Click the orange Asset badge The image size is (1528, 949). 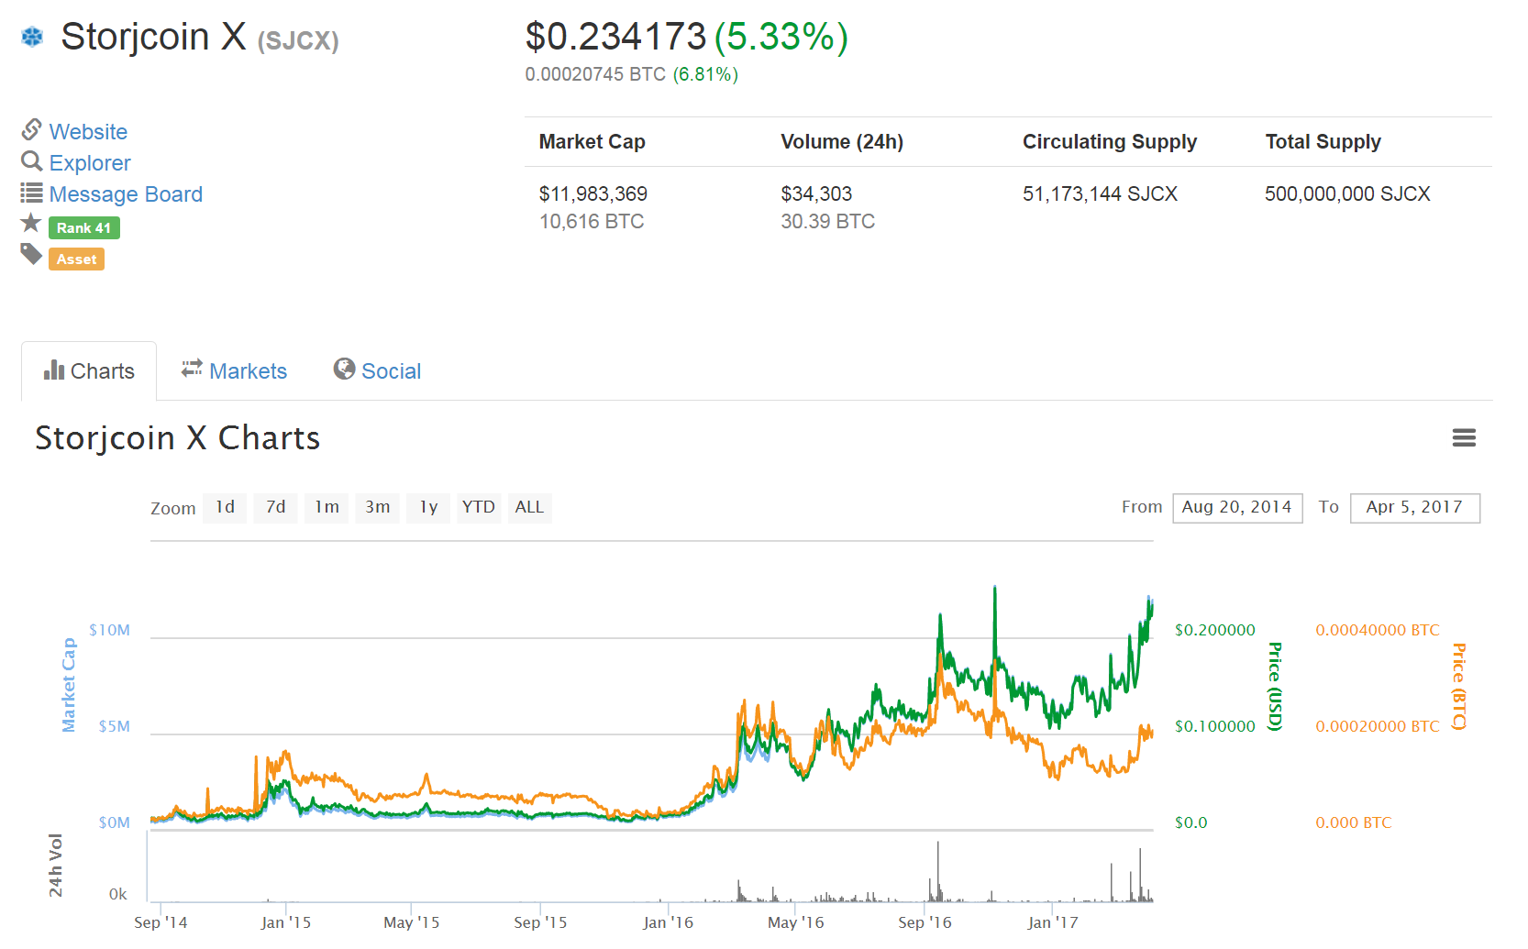(x=76, y=259)
